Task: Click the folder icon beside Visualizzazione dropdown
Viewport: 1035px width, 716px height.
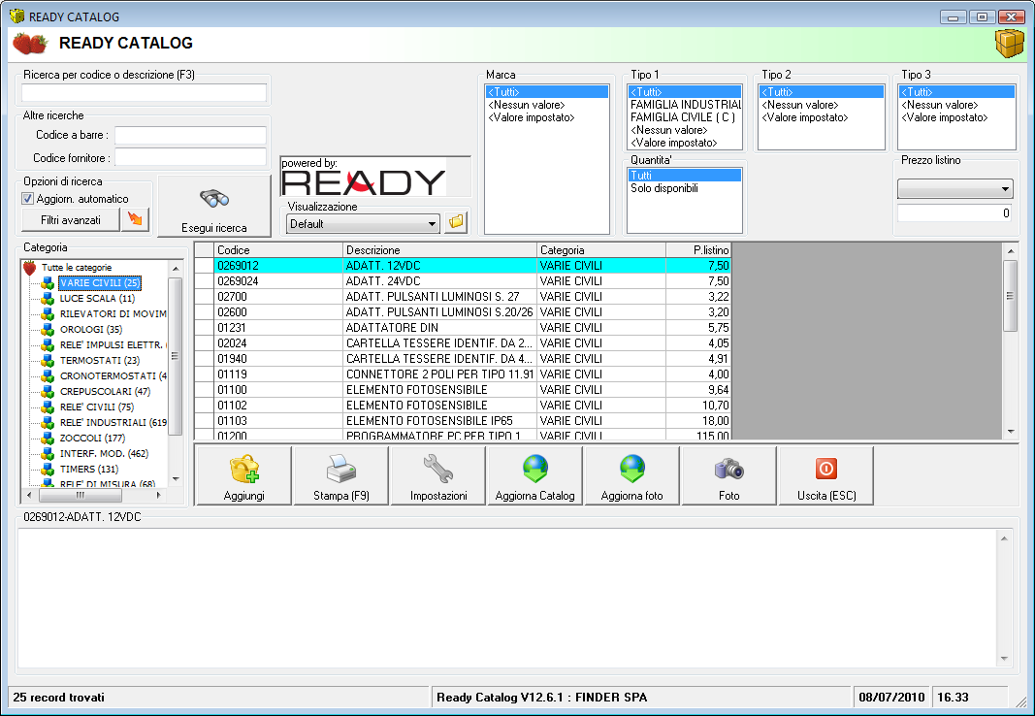Action: [x=456, y=222]
